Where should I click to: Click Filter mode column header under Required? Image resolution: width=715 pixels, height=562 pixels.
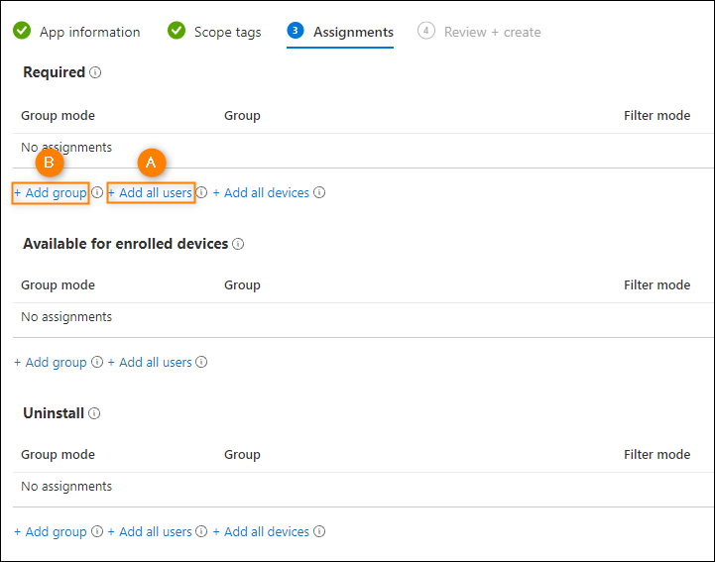[657, 116]
